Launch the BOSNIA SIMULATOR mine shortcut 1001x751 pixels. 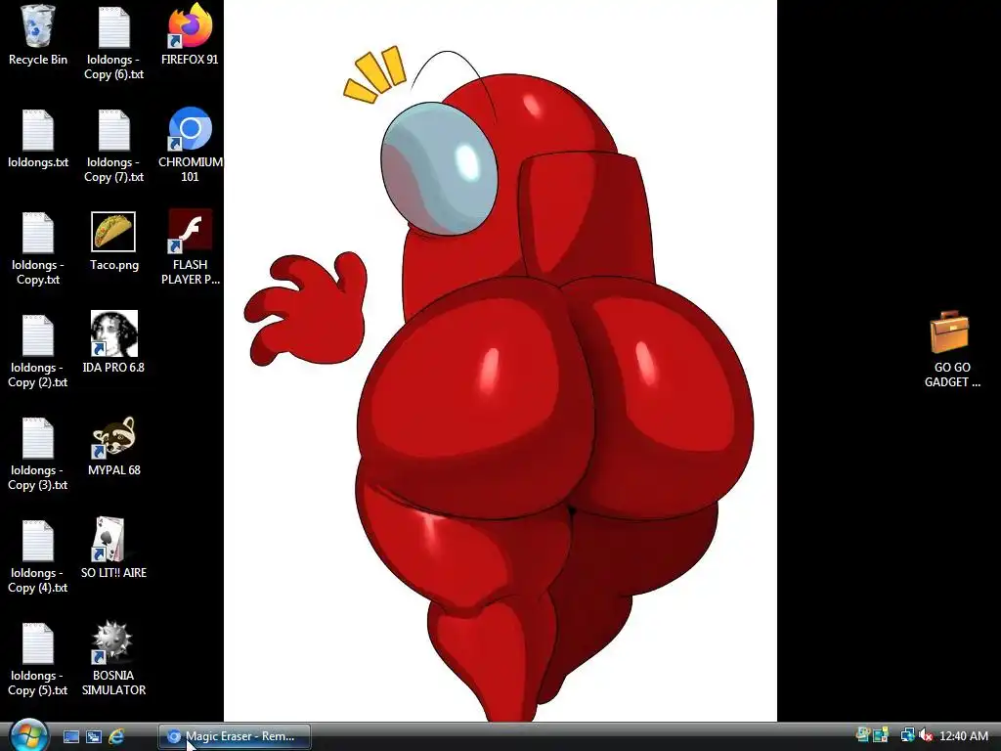(113, 658)
